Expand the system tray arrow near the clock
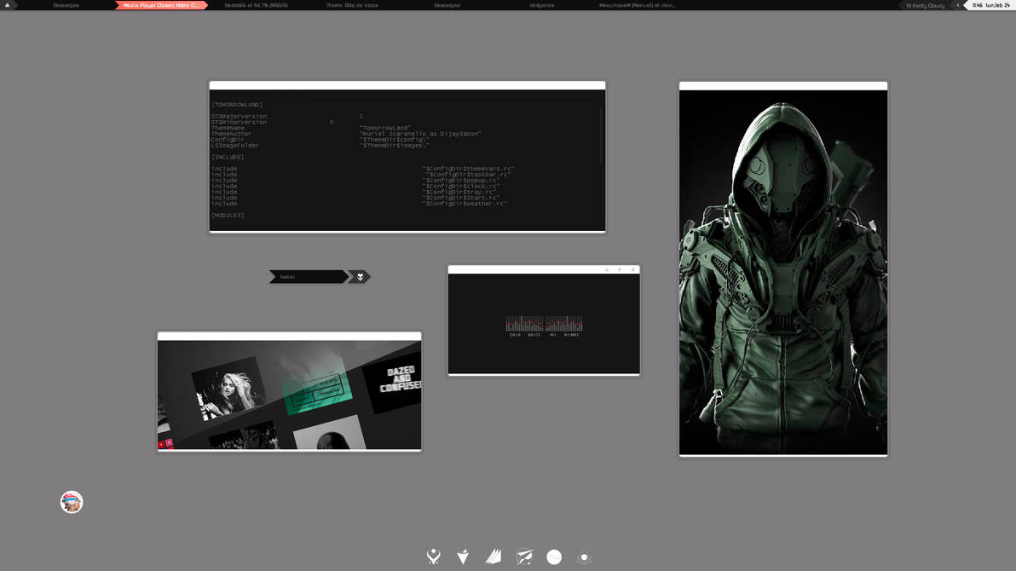Viewport: 1016px width, 571px height. point(958,5)
